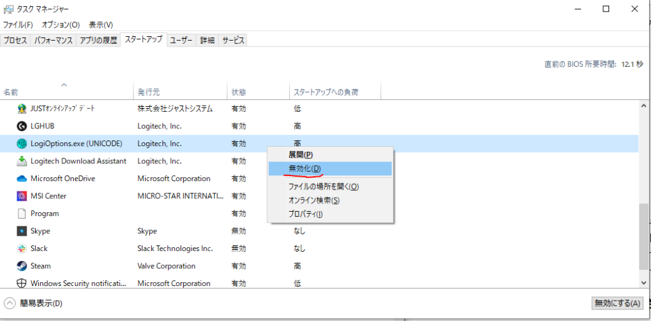The image size is (651, 321).
Task: Switch to the プロセス tab
Action: (15, 41)
